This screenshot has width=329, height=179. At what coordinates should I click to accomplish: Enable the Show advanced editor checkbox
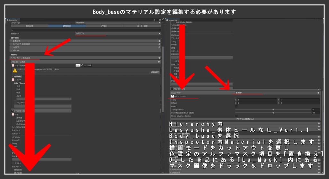coord(236,116)
